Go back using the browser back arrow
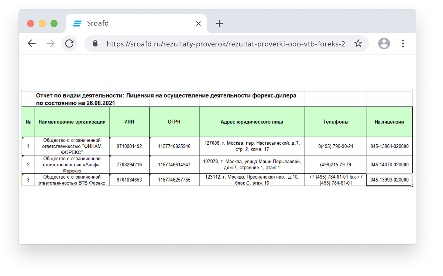 [32, 44]
